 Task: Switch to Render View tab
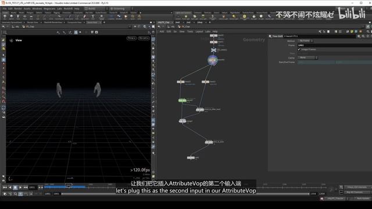coord(33,22)
